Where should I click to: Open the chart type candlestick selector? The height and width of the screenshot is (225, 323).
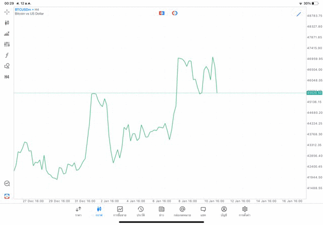coord(7,23)
